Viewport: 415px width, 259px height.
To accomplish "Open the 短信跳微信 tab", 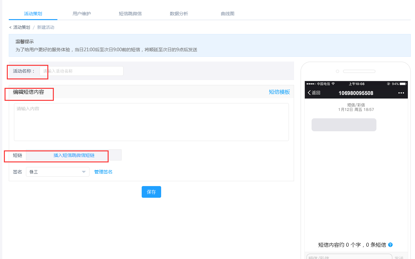I will click(130, 14).
